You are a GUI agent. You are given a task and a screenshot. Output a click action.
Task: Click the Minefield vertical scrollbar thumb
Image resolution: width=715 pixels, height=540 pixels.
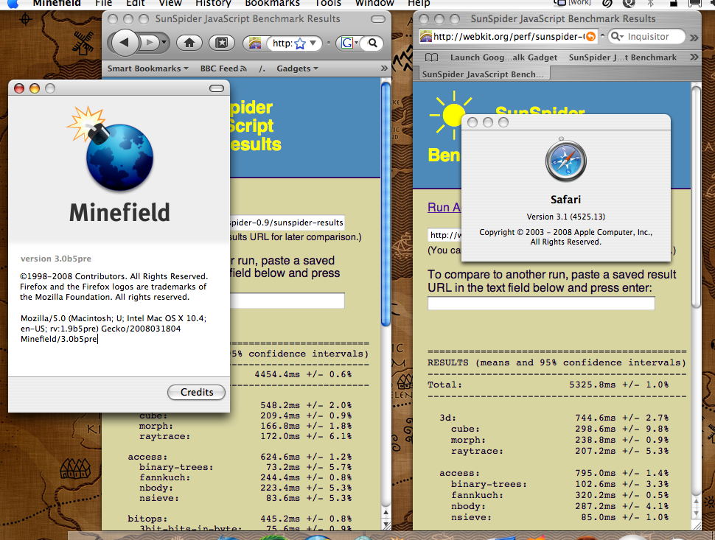[x=386, y=203]
